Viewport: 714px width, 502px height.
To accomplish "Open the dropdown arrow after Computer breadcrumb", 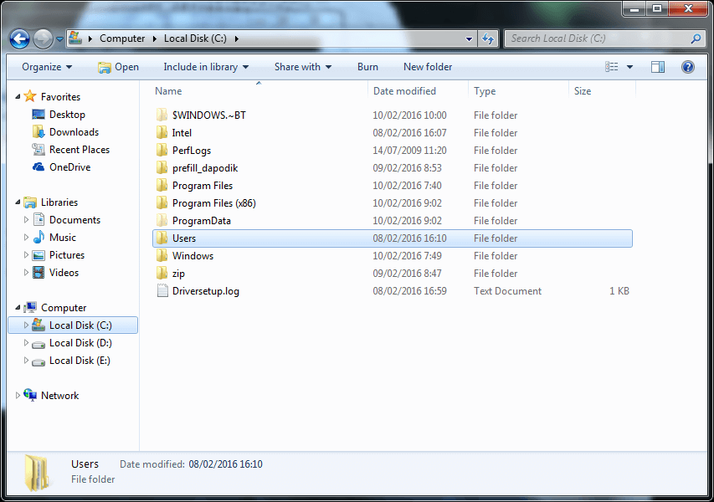I will [154, 38].
